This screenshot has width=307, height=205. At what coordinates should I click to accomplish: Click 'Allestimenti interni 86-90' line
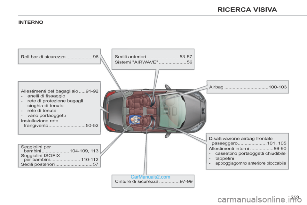click(x=248, y=149)
